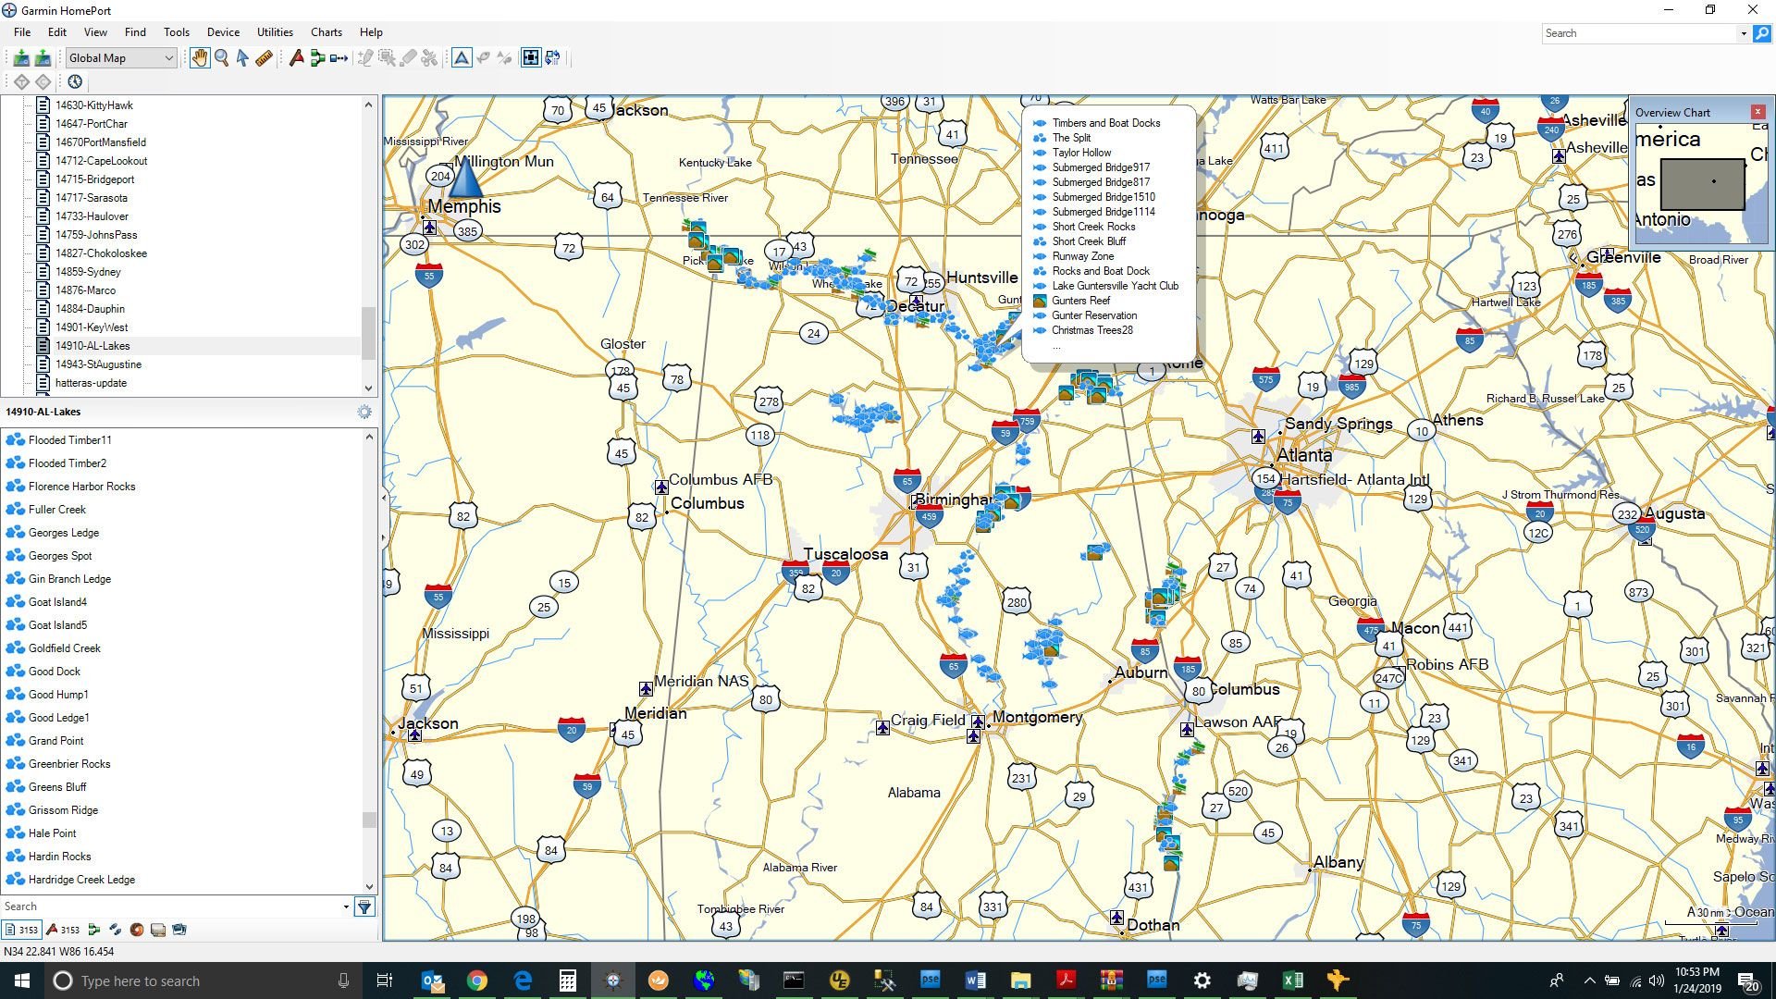1776x999 pixels.
Task: Click Lake Guntersville Yacht Club in popup
Action: (1115, 286)
